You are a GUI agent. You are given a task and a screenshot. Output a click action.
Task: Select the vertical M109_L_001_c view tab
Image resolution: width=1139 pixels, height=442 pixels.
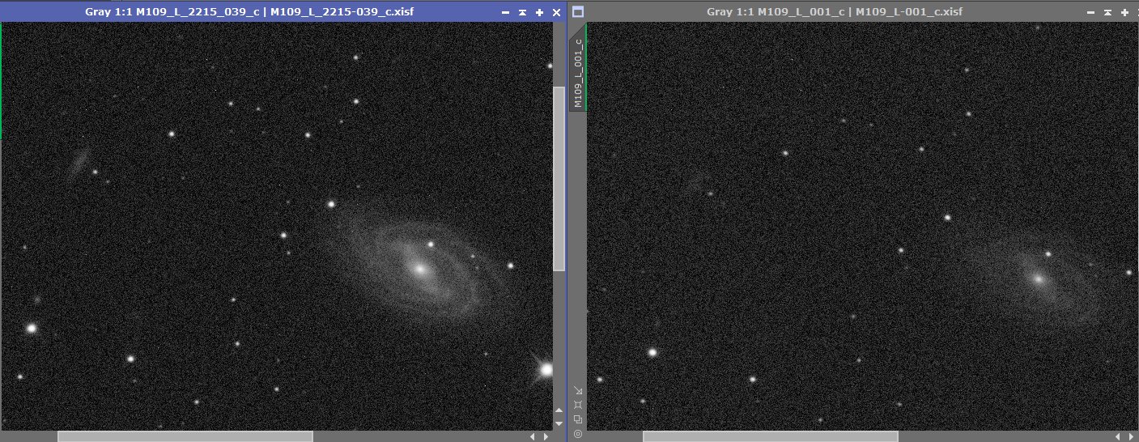click(x=577, y=73)
